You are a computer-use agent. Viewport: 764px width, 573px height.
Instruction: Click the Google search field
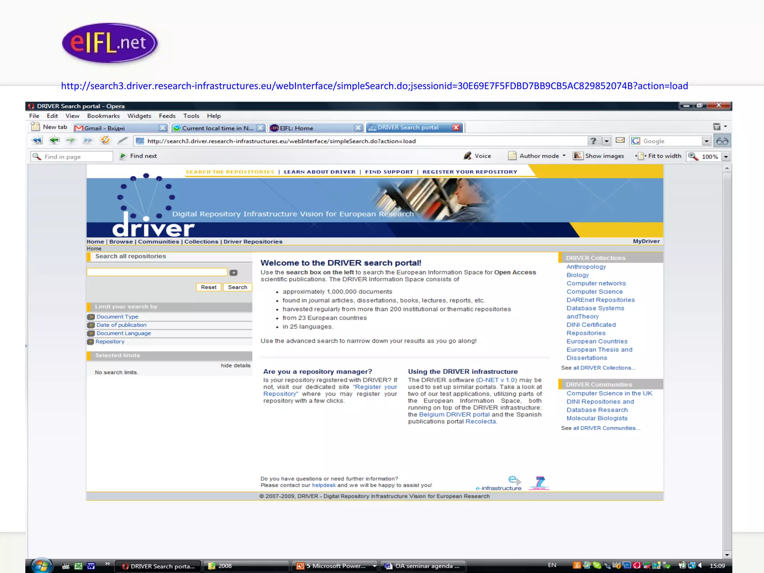tap(666, 141)
